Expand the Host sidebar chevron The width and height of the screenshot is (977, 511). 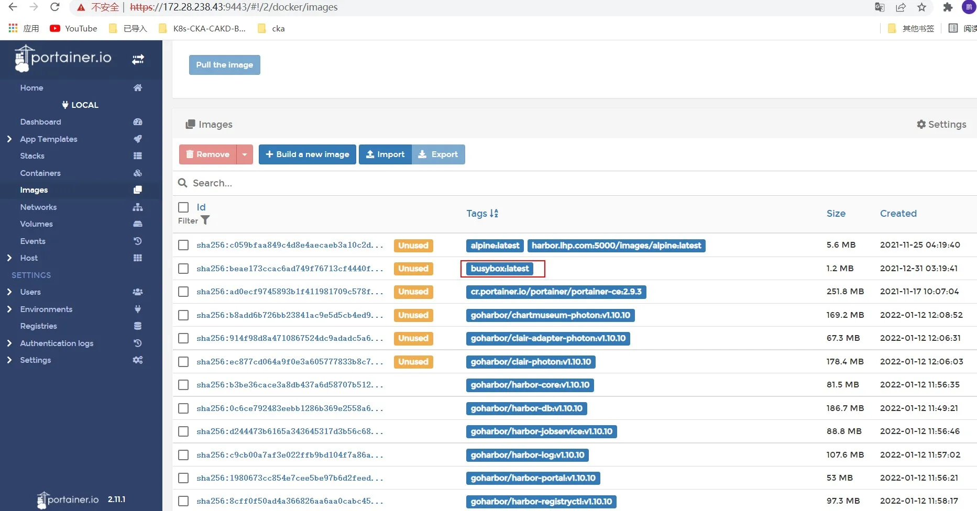9,258
